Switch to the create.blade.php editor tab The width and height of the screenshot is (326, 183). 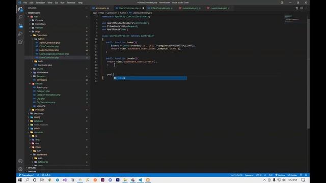[x=219, y=8]
